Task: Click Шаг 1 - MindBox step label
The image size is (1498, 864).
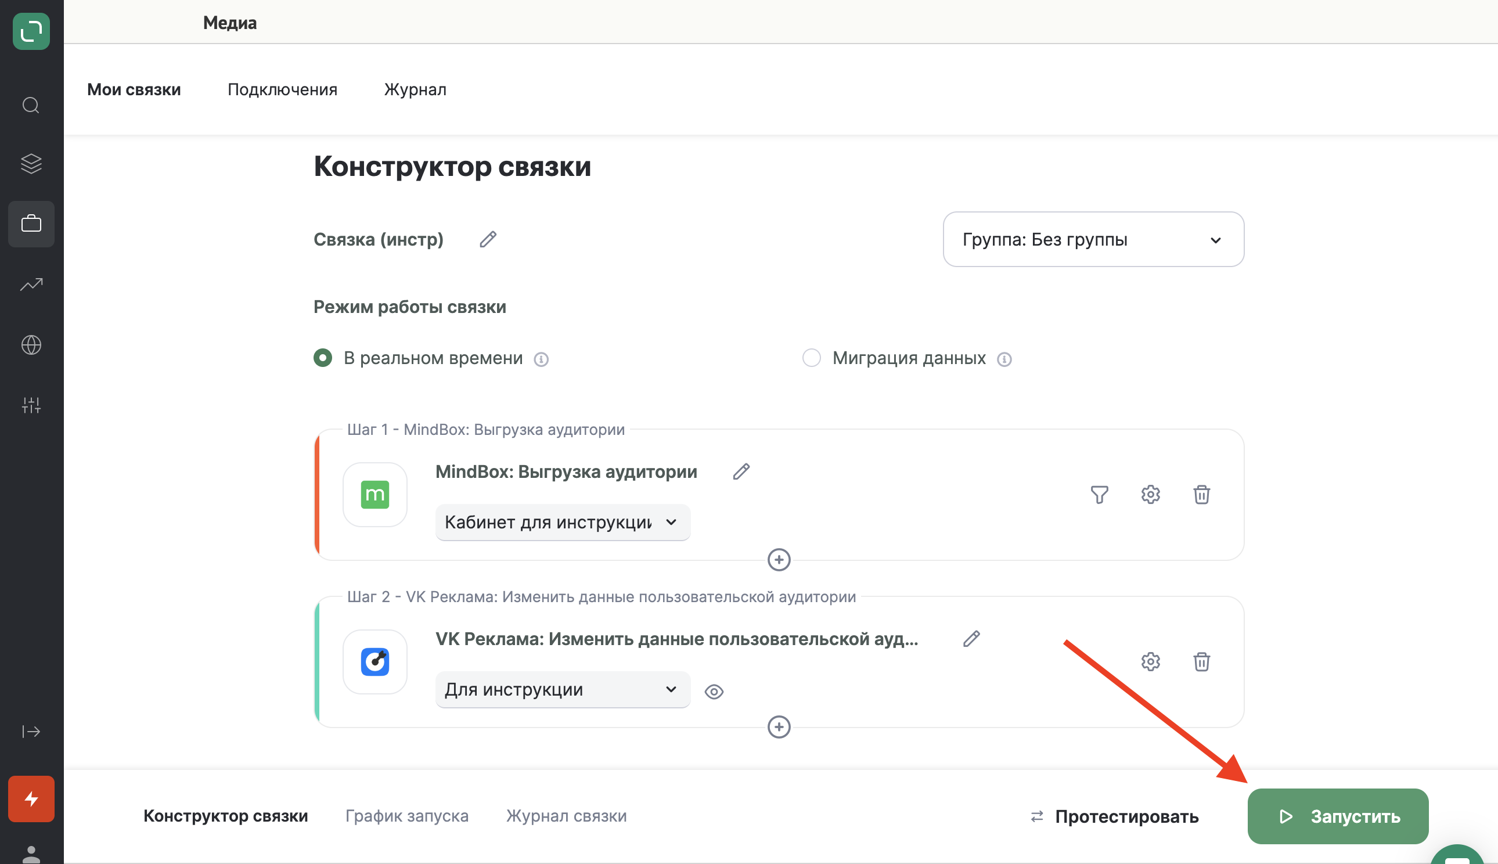Action: (x=486, y=430)
